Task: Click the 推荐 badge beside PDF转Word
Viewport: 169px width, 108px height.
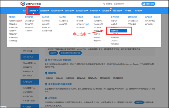Action: (x=20, y=21)
